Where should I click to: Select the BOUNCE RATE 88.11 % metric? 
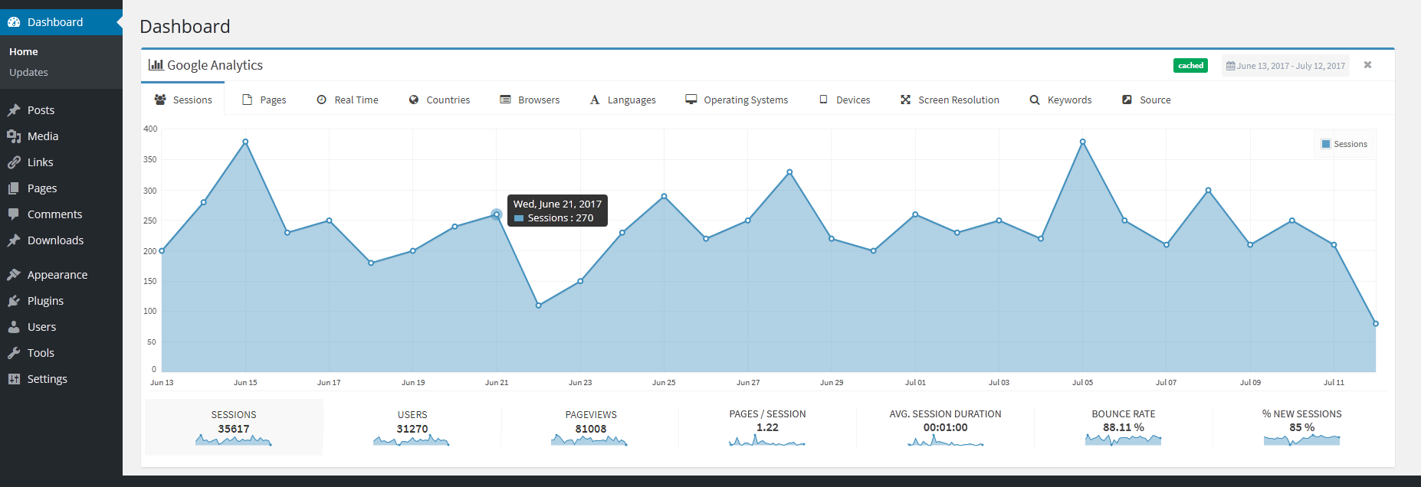[1124, 427]
